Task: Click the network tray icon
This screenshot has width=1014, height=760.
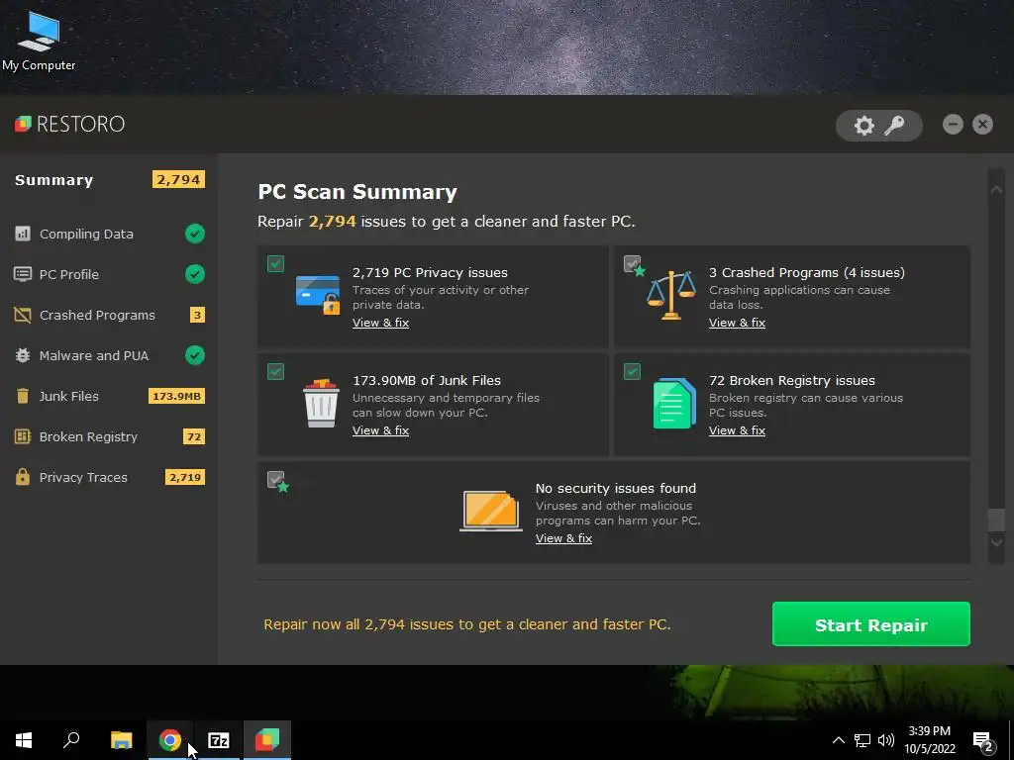Action: coord(862,740)
